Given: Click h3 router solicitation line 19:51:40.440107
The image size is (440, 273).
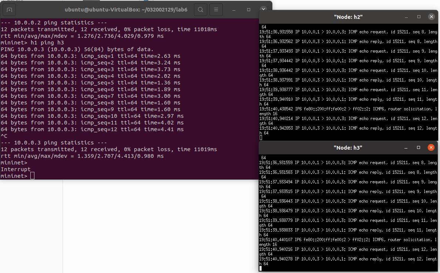Looking at the screenshot, I should coord(348,242).
